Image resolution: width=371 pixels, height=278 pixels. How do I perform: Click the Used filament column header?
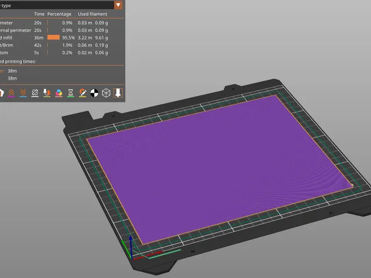[x=92, y=14]
